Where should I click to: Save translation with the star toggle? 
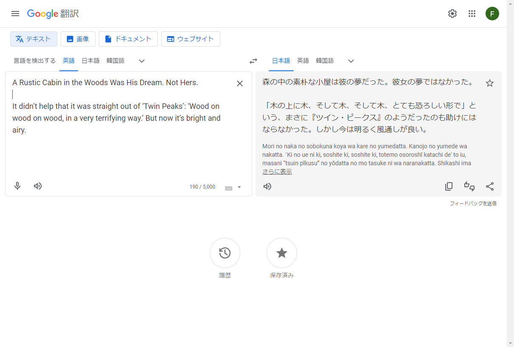(x=490, y=83)
